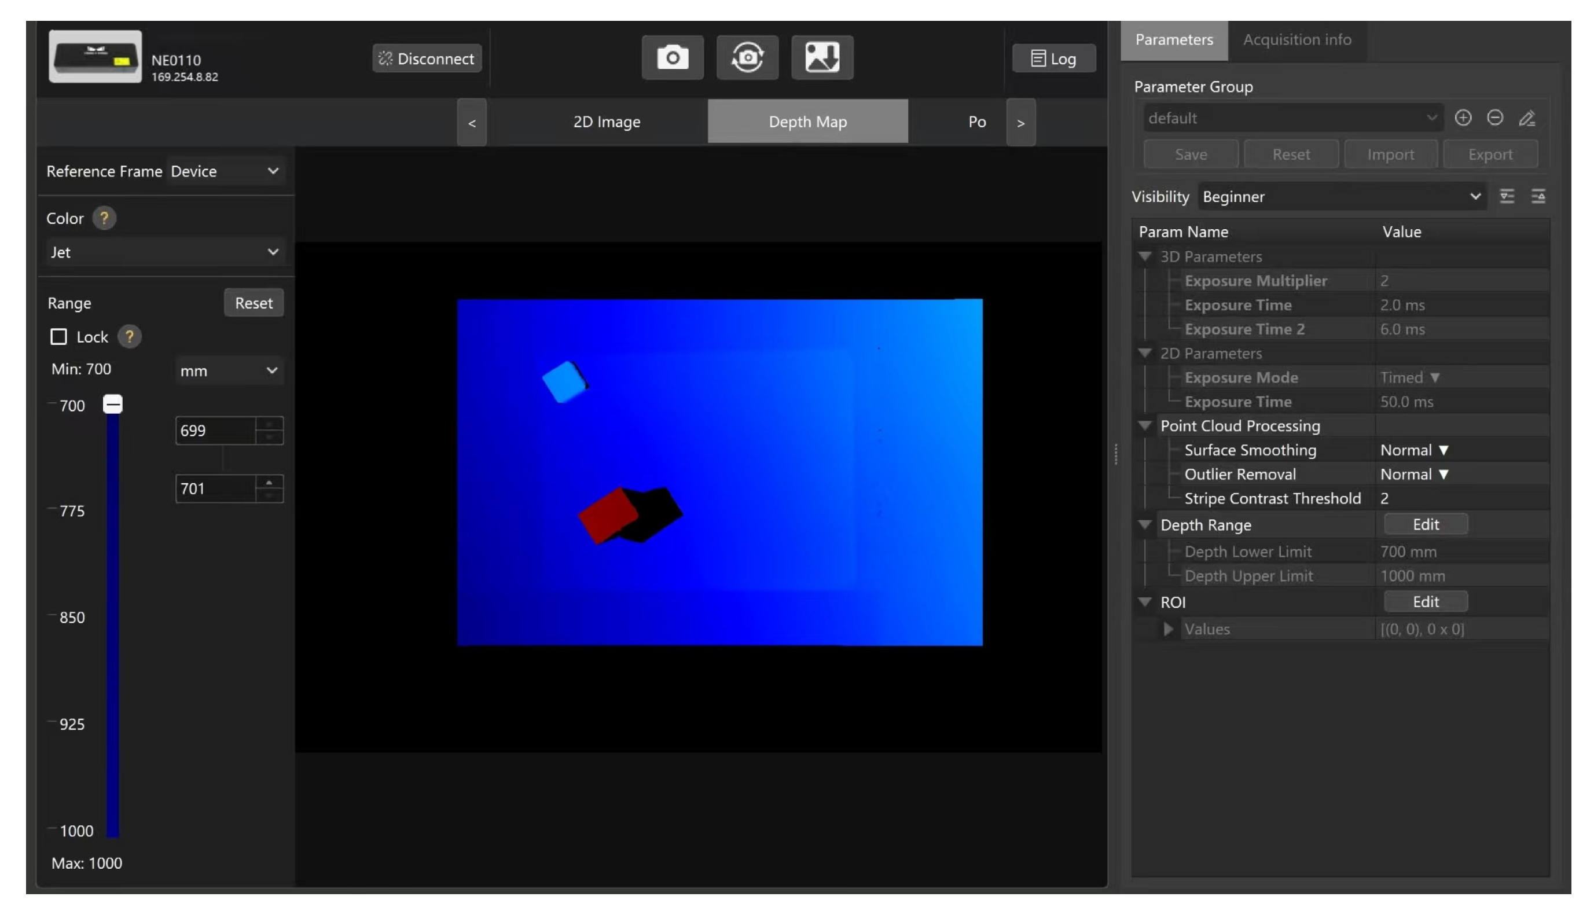This screenshot has width=1594, height=915.
Task: Expand the ROI Values row
Action: click(x=1167, y=629)
